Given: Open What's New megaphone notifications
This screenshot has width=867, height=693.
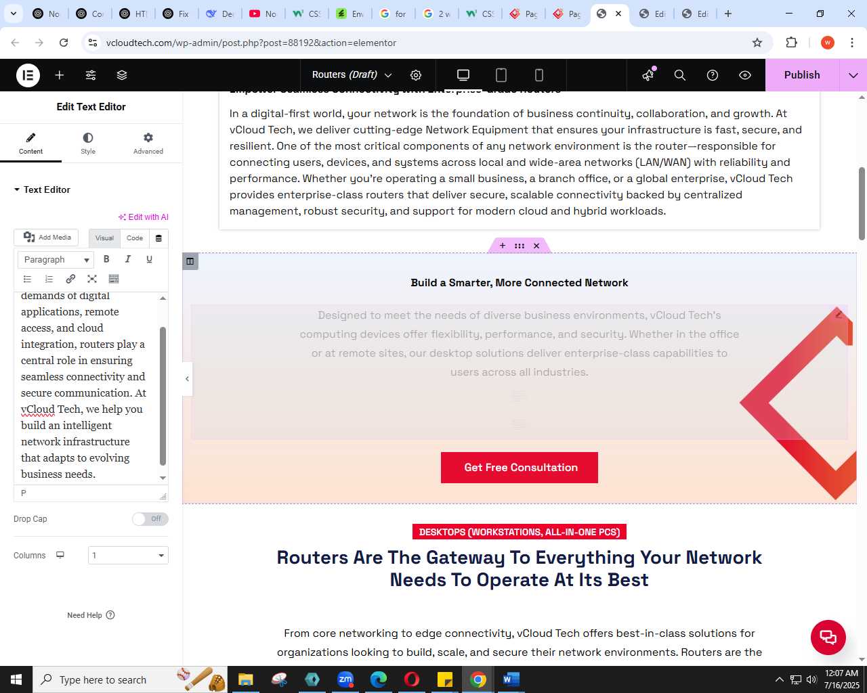Looking at the screenshot, I should 648,75.
